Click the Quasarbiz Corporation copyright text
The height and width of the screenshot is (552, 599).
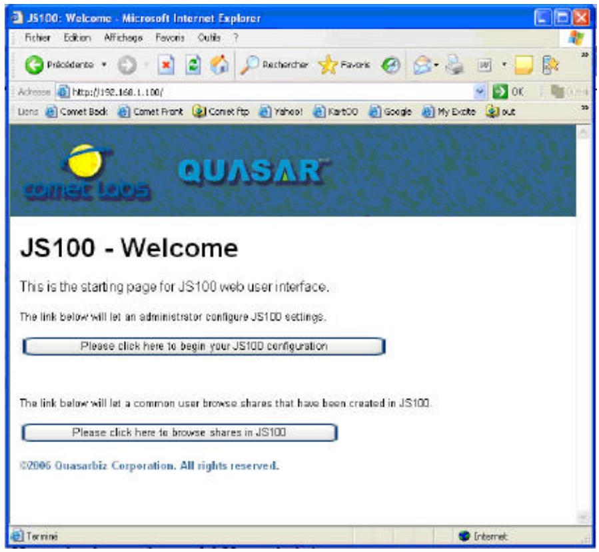pyautogui.click(x=149, y=465)
